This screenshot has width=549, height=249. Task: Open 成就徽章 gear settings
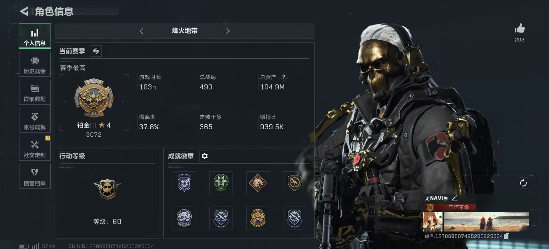pos(204,156)
